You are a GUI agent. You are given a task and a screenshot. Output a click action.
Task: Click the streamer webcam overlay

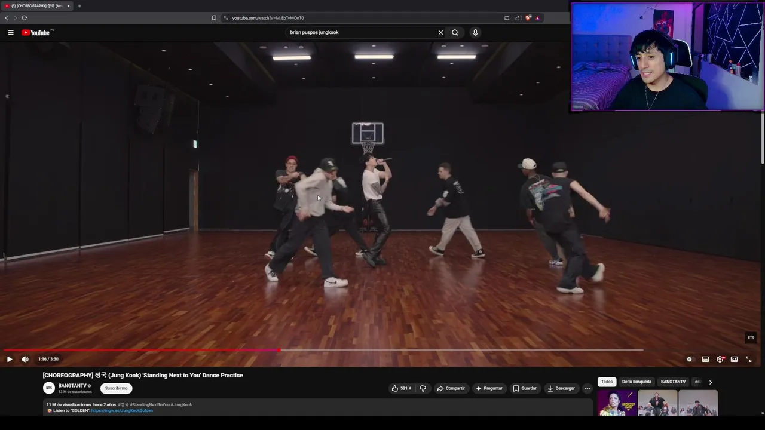[667, 57]
